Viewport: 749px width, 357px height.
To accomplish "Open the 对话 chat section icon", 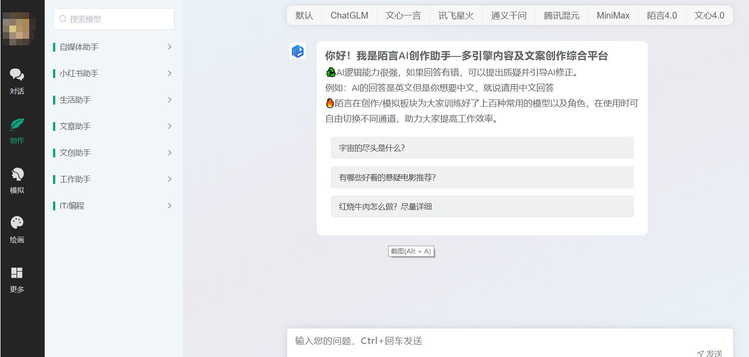I will click(17, 75).
